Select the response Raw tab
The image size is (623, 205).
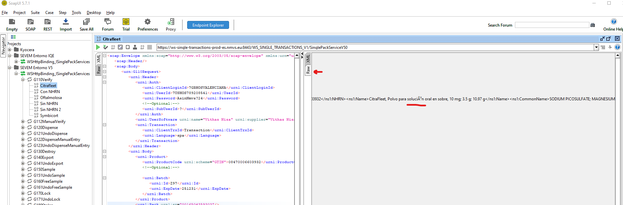point(308,70)
